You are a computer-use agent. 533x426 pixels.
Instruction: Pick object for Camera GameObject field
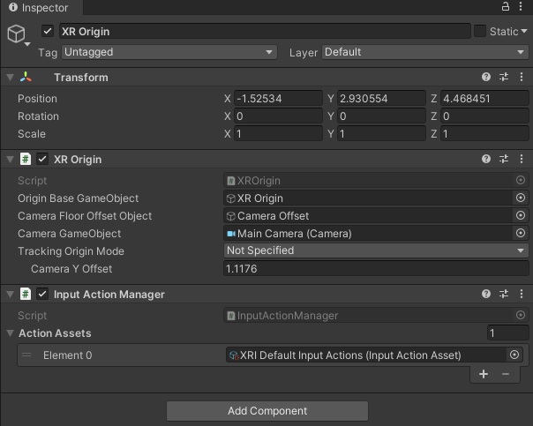pyautogui.click(x=521, y=233)
